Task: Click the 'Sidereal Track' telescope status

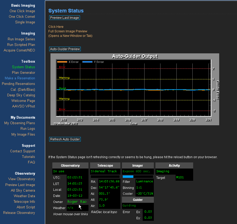Action: (104, 171)
